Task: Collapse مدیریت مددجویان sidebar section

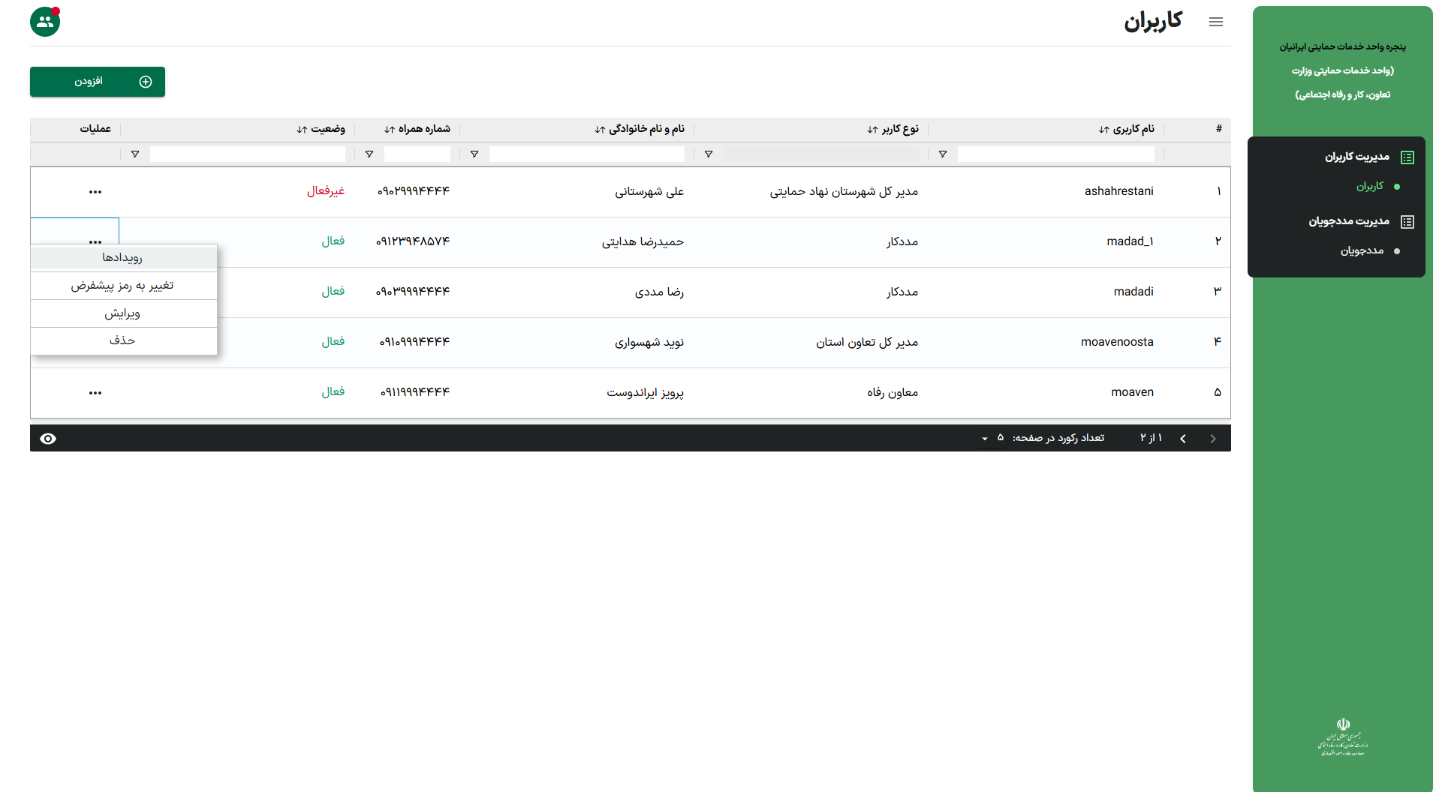Action: coord(1348,221)
